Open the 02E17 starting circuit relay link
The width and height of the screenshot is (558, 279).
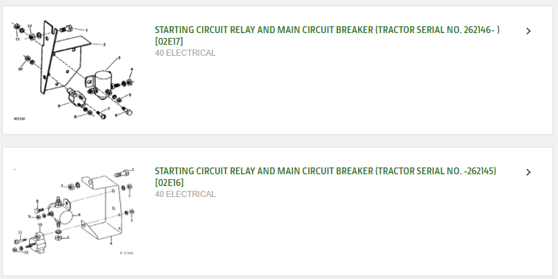327,36
